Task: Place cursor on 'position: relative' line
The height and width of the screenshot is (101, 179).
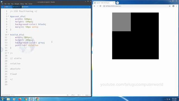Action: 27,45
